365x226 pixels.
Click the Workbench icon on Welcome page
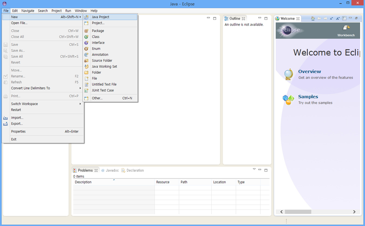346,28
